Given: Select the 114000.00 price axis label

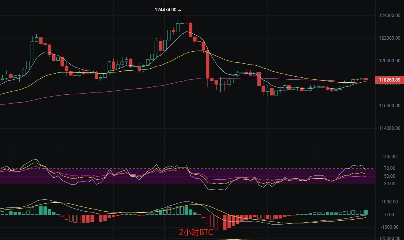Looking at the screenshot, I should [390, 128].
